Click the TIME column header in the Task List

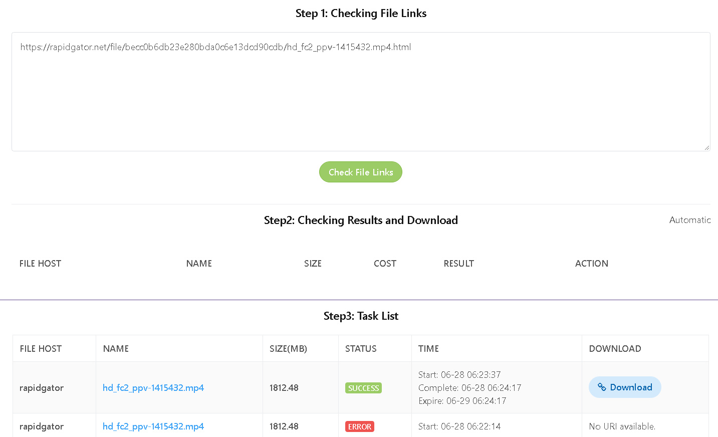tap(428, 349)
